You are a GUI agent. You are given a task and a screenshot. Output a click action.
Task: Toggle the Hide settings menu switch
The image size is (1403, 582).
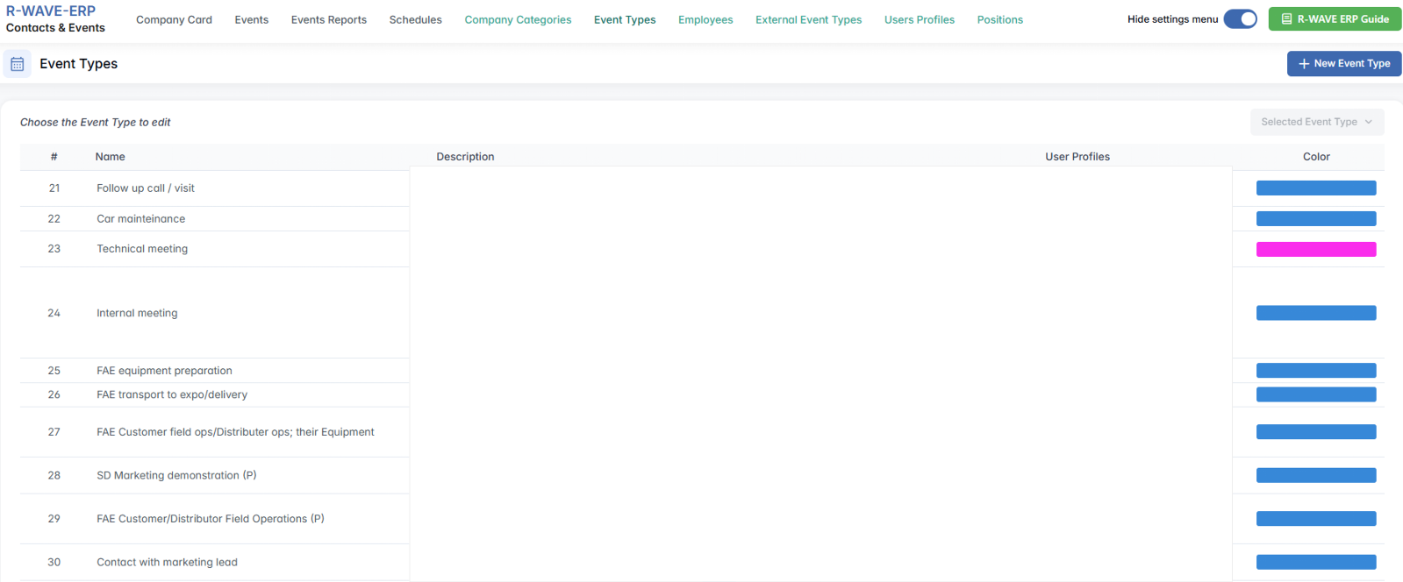tap(1240, 19)
